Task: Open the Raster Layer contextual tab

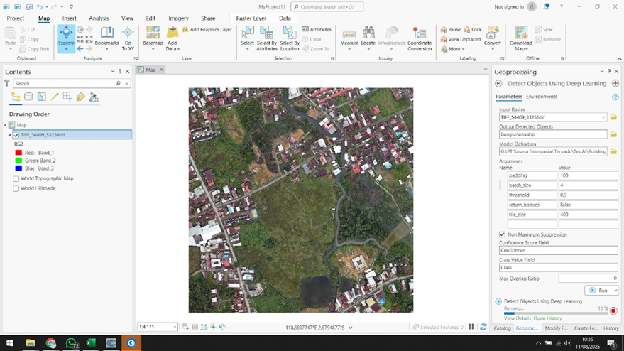Action: click(251, 18)
